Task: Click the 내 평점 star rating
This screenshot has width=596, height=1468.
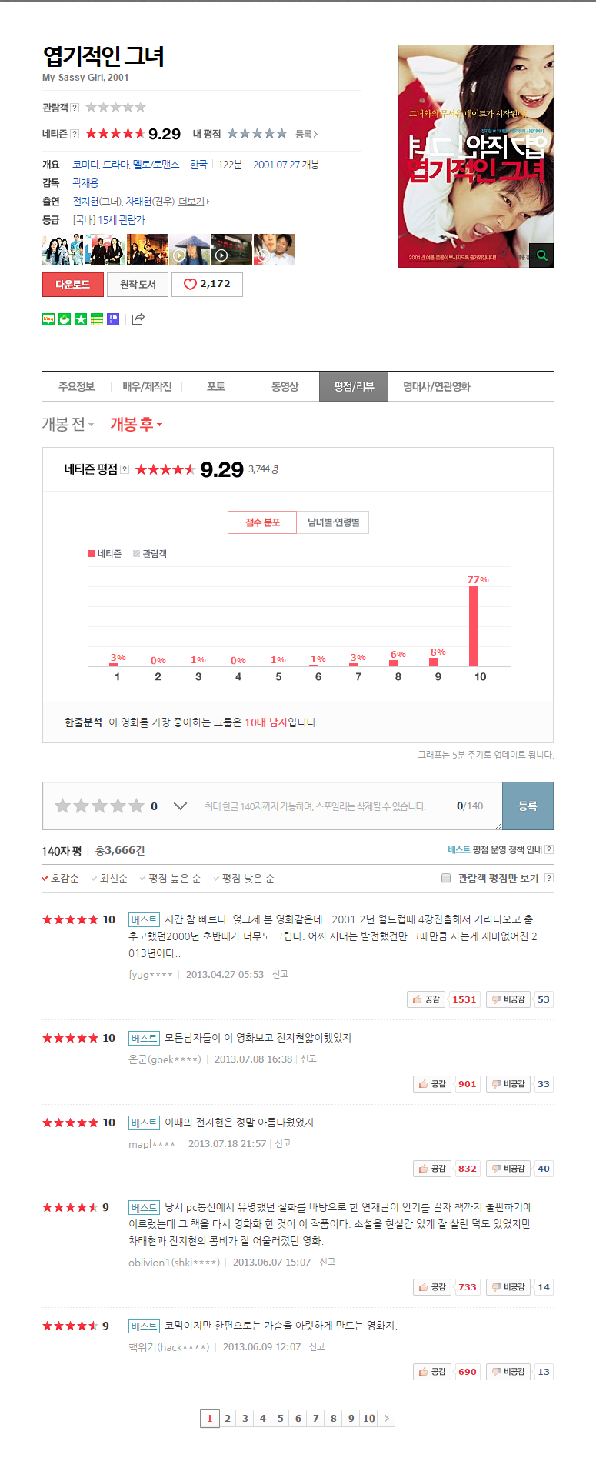Action: click(257, 134)
